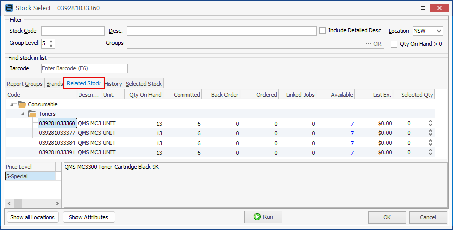Open the Location NSW dropdown
The width and height of the screenshot is (453, 230).
tap(439, 31)
